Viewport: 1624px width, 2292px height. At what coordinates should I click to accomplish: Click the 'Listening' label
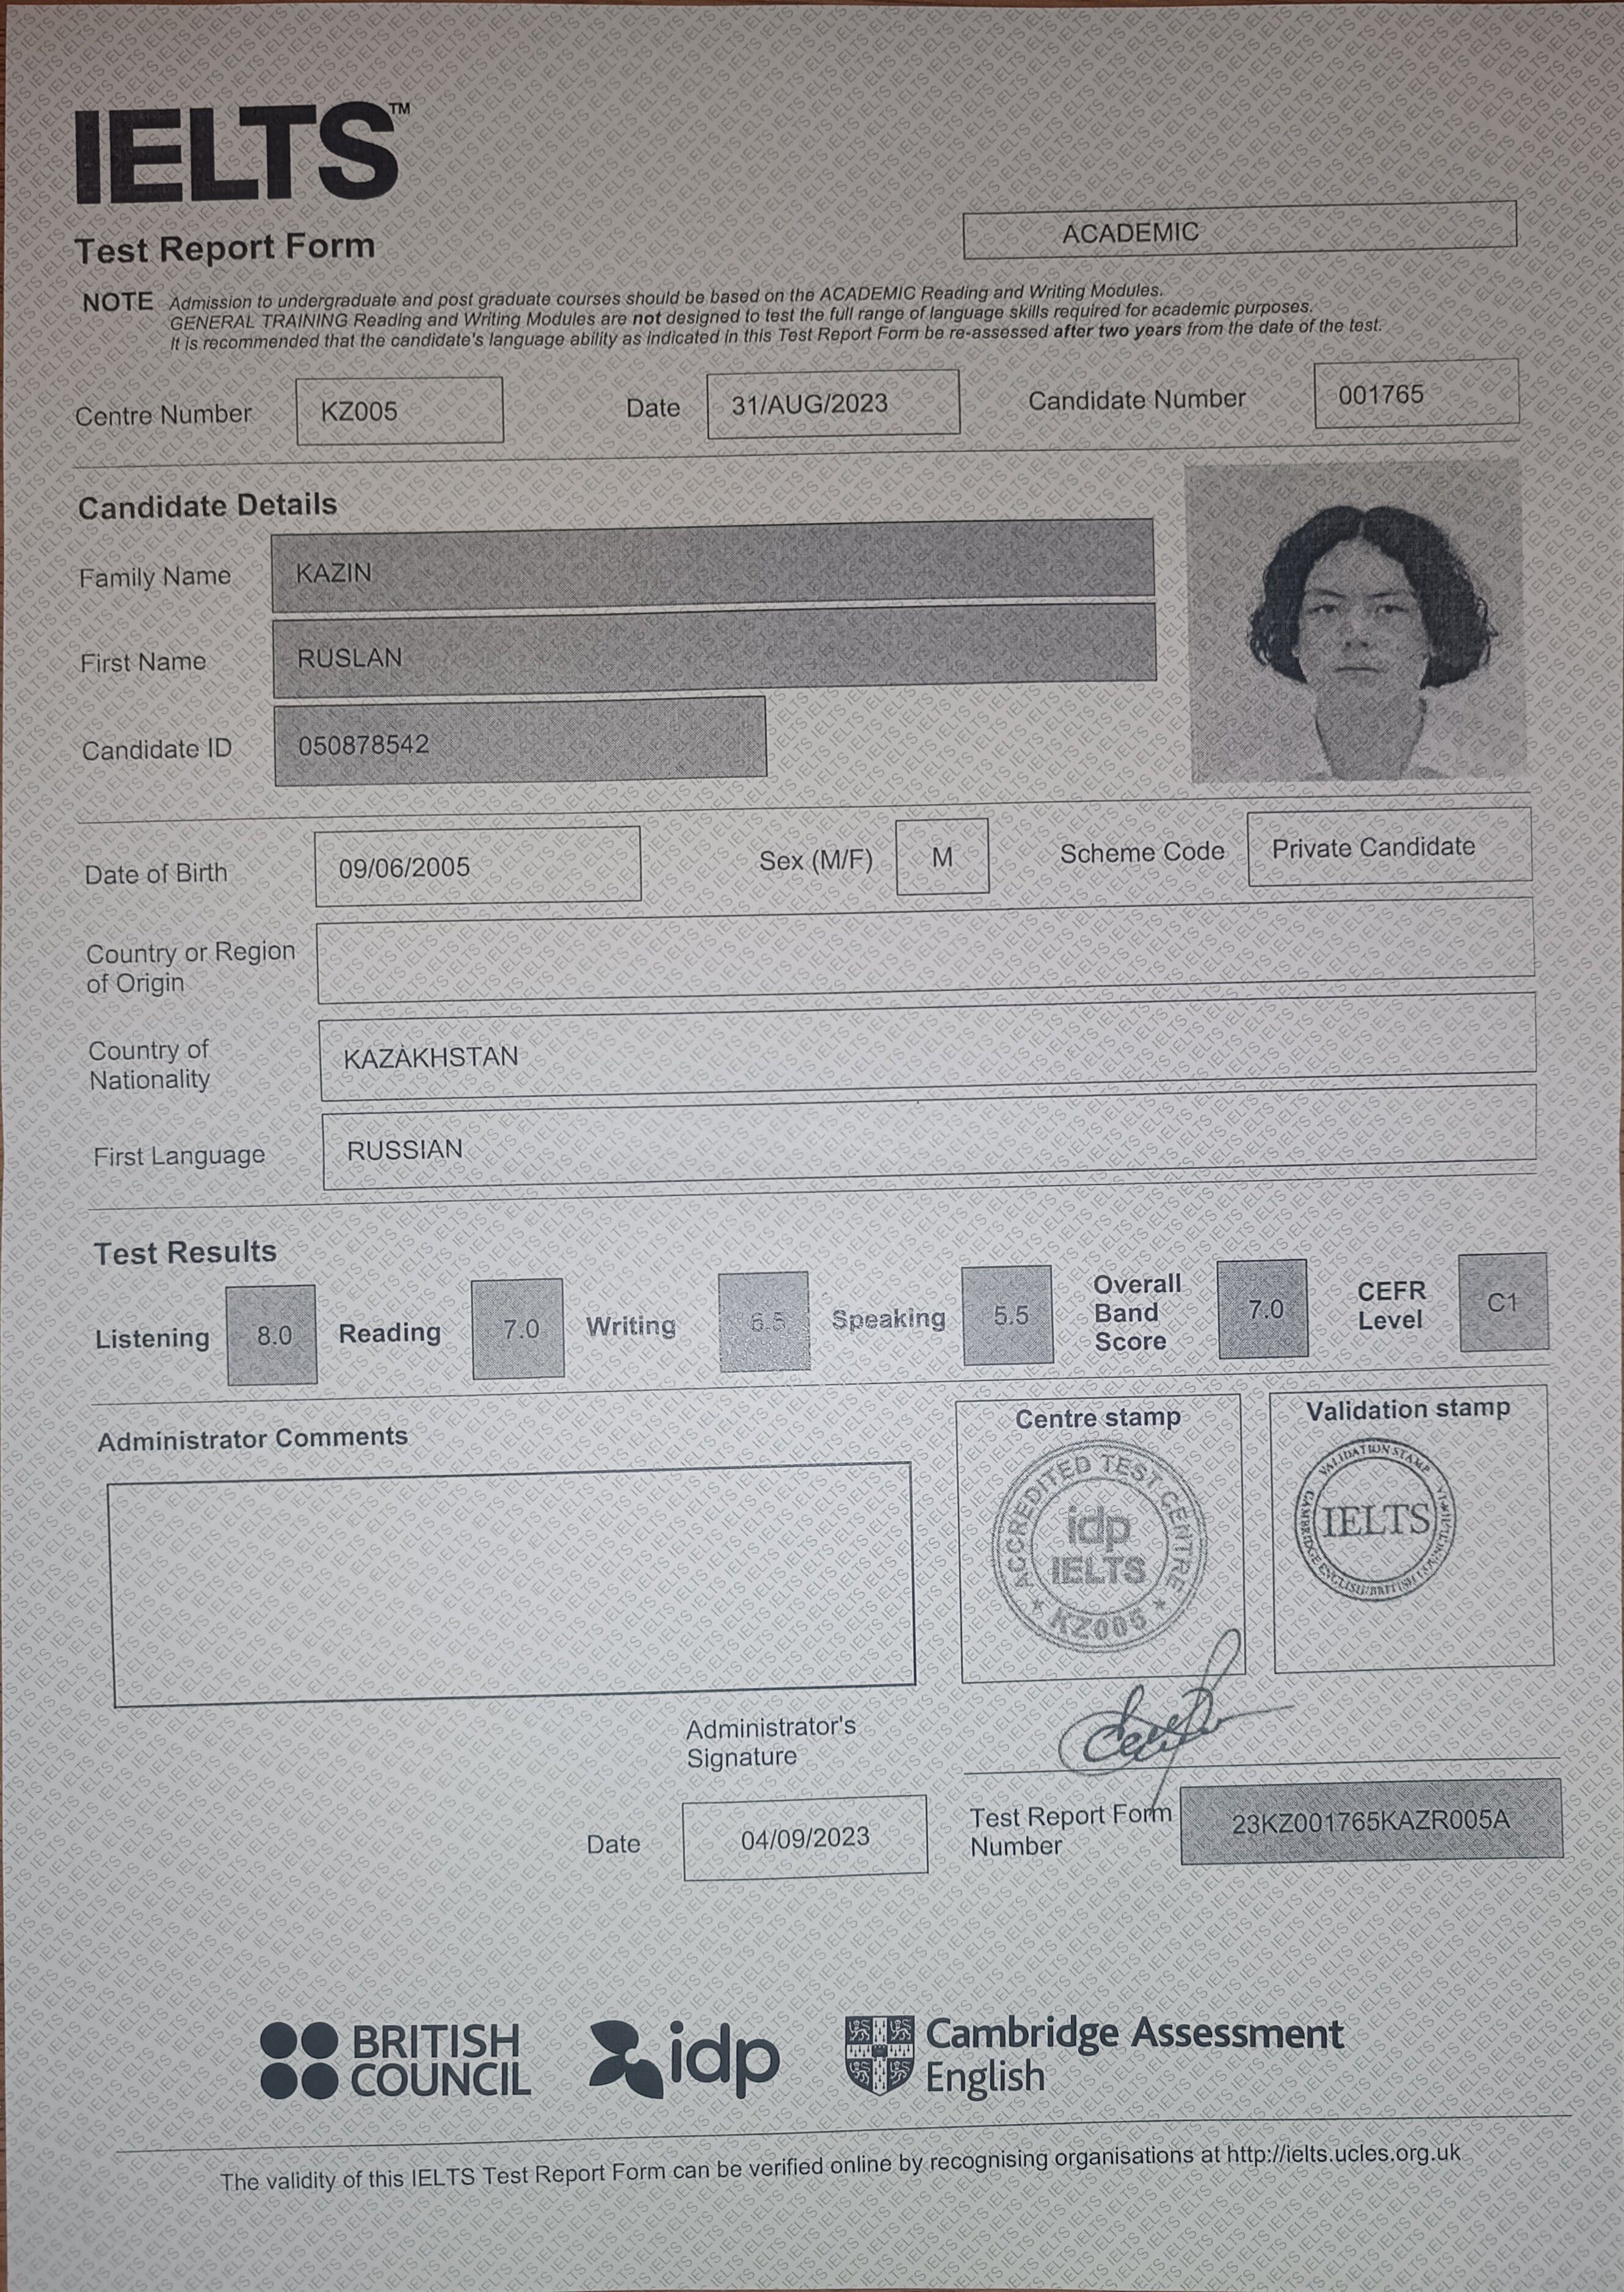152,1339
